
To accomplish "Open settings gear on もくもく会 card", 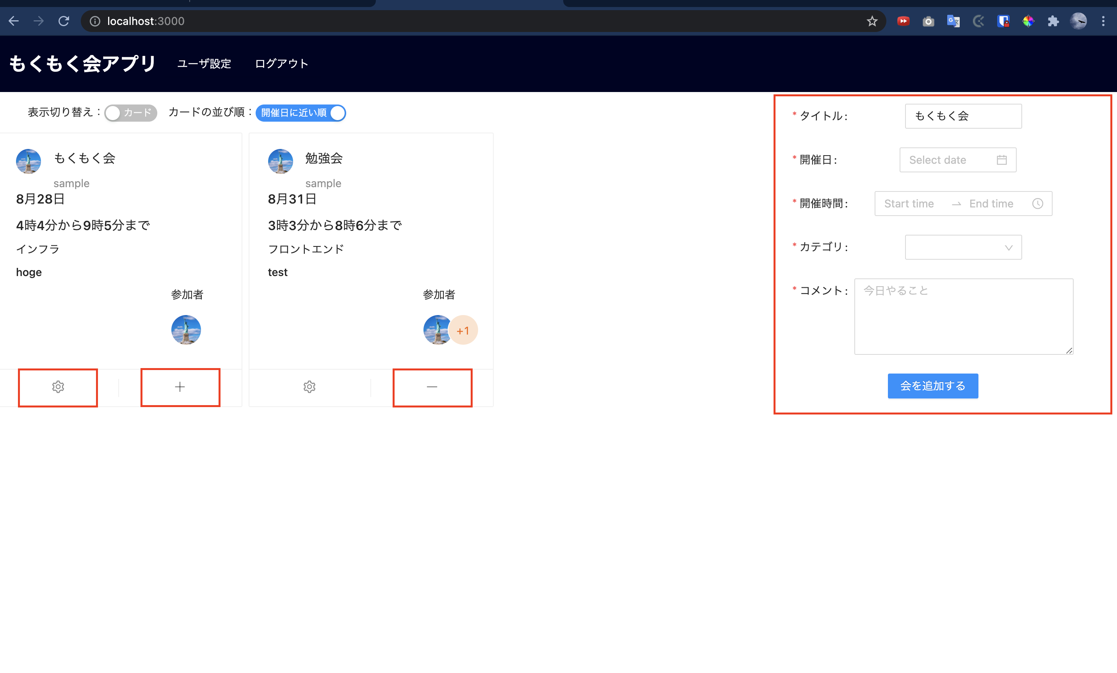I will coord(58,387).
